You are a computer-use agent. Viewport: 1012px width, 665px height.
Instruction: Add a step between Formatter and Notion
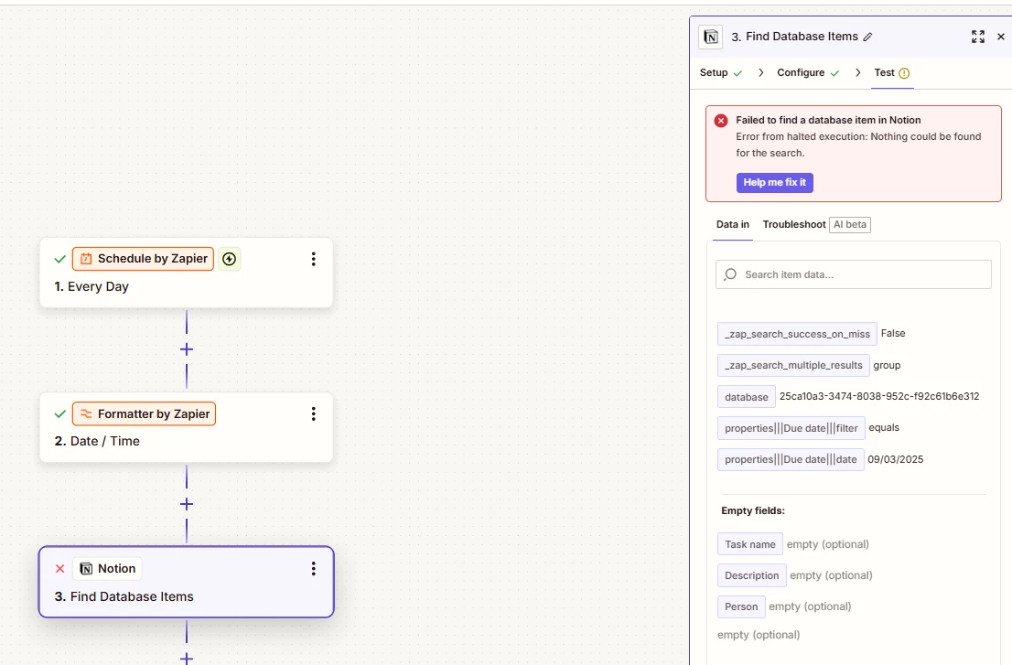(x=187, y=504)
